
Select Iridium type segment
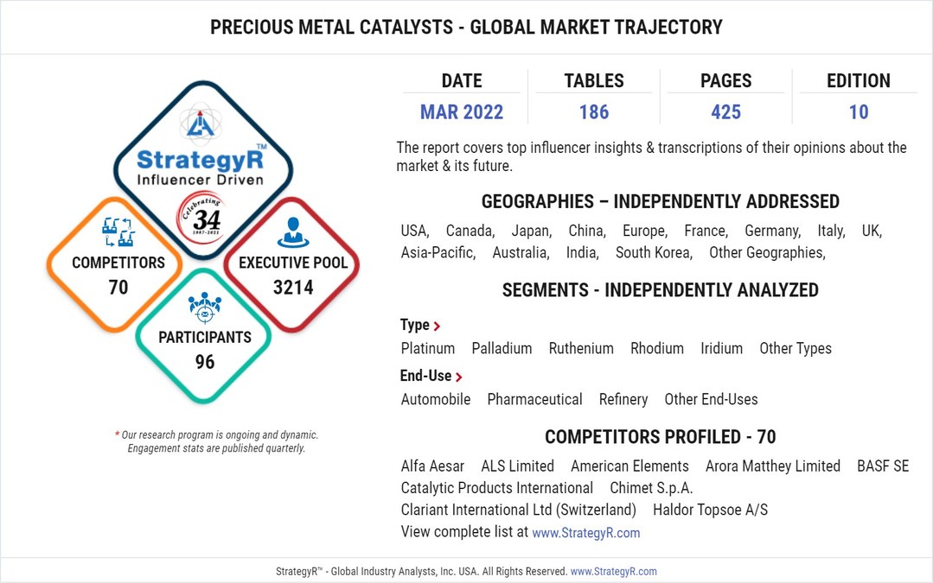tap(722, 349)
